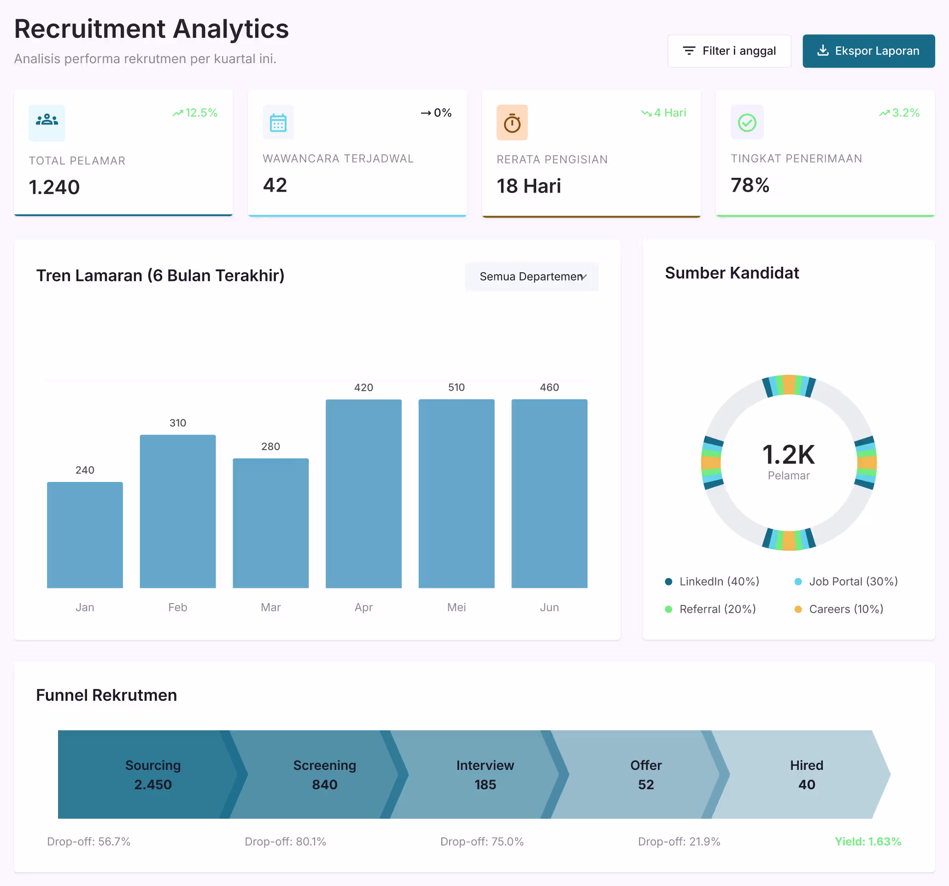Click the 1.240 total applicants value
949x886 pixels.
54,187
